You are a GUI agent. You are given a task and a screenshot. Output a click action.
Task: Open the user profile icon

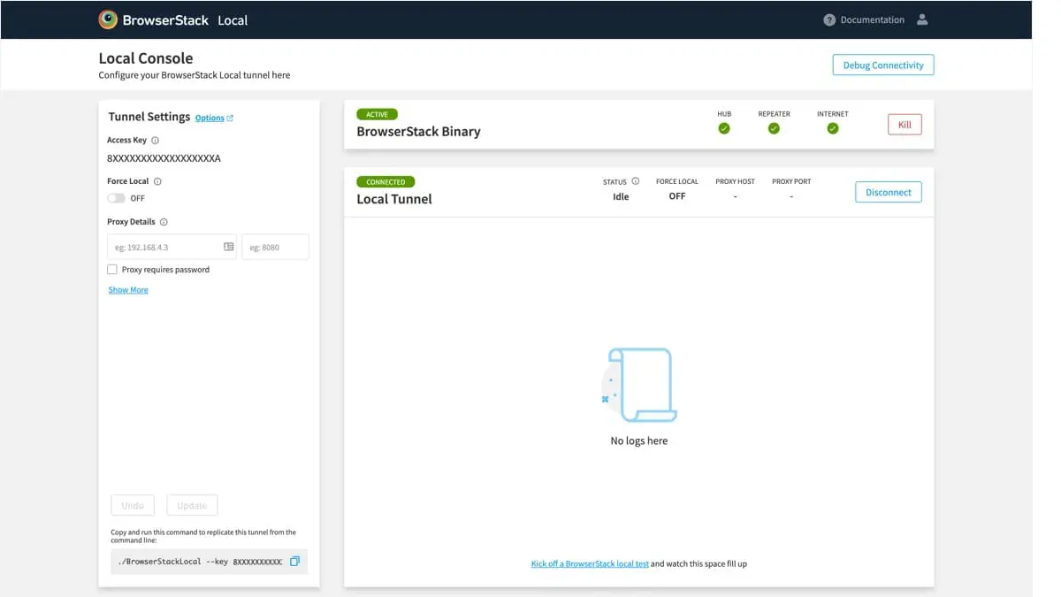[x=922, y=19]
